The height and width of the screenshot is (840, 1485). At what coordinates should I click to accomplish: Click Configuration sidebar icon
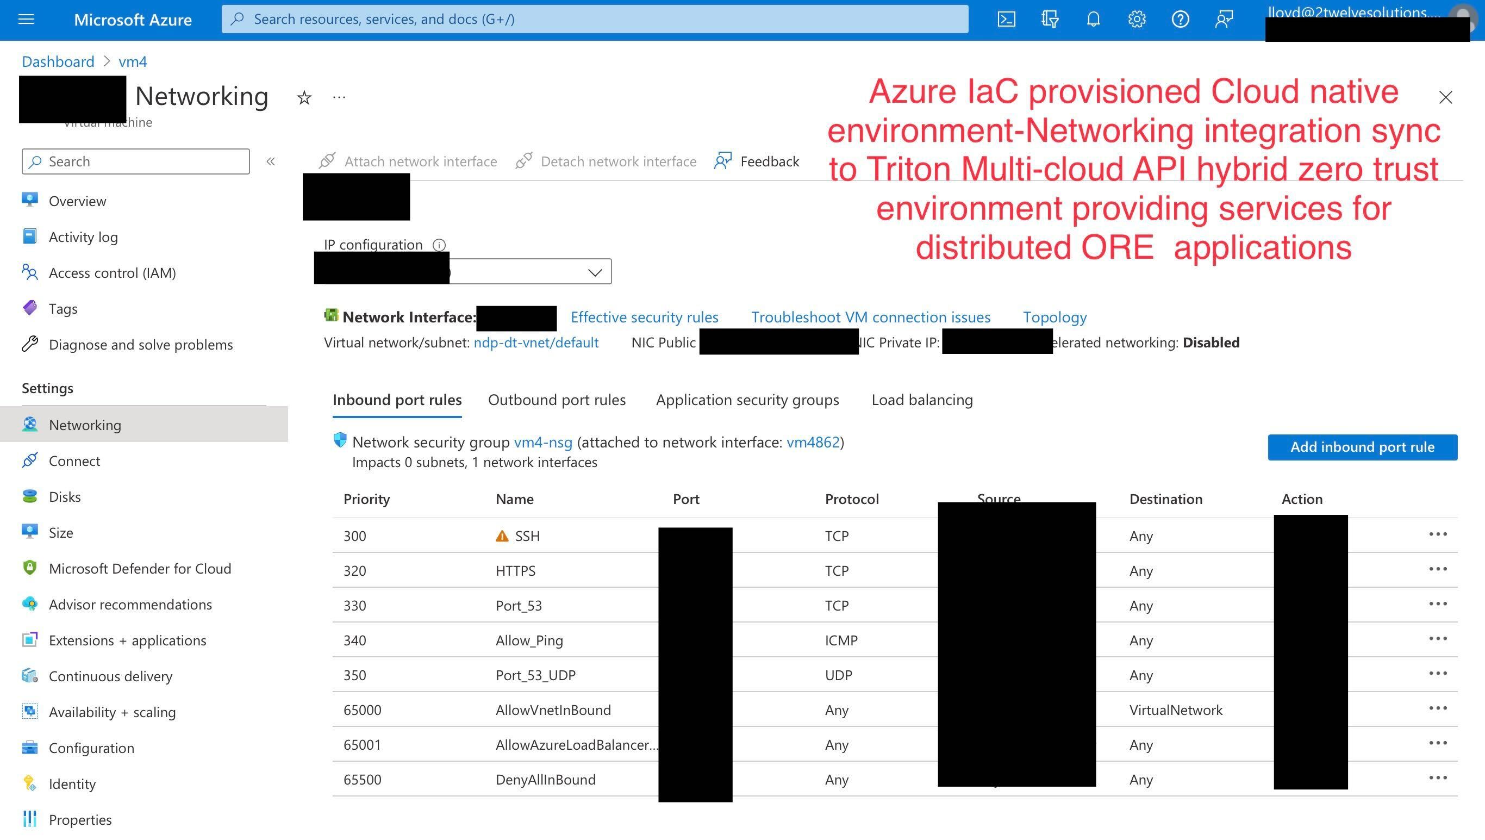click(x=30, y=748)
